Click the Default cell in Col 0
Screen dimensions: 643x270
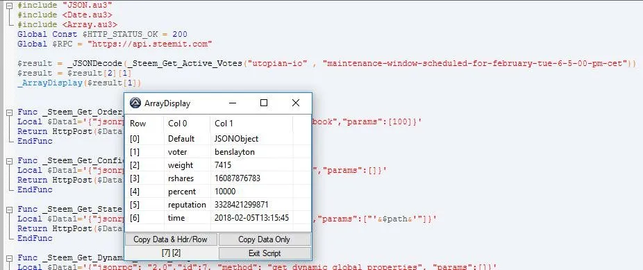pyautogui.click(x=187, y=139)
